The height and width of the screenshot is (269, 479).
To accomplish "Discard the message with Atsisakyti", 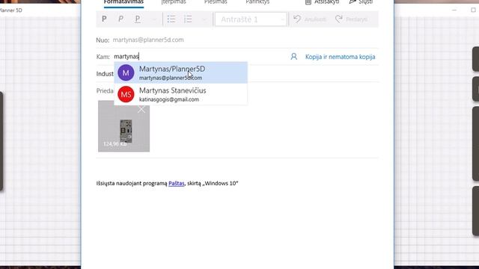I will pyautogui.click(x=323, y=2).
